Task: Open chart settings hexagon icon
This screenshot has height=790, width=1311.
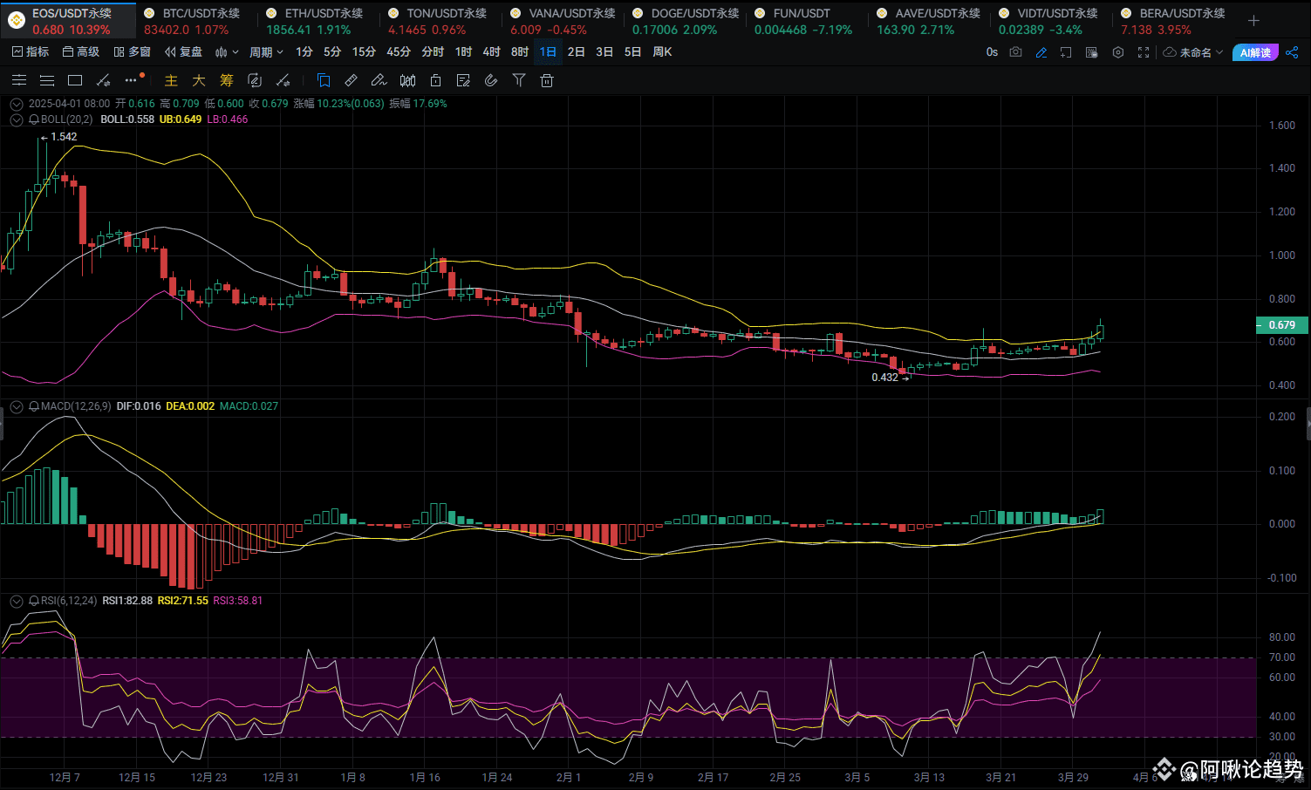Action: coord(1118,52)
